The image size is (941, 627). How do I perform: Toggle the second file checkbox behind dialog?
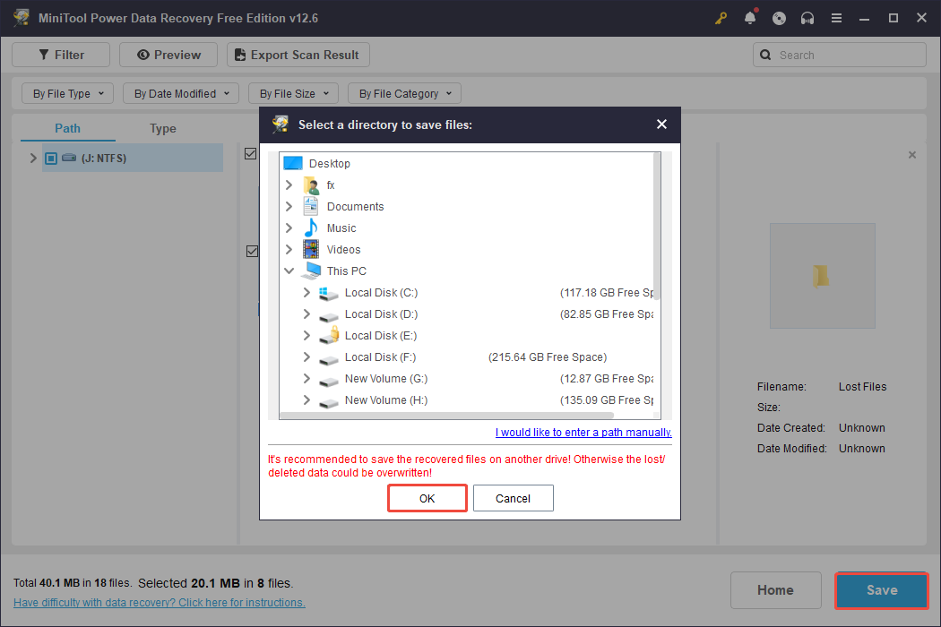click(x=251, y=252)
